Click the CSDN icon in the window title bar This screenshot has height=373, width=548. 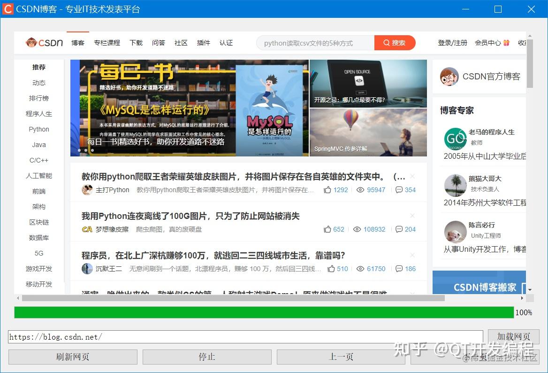[x=8, y=9]
